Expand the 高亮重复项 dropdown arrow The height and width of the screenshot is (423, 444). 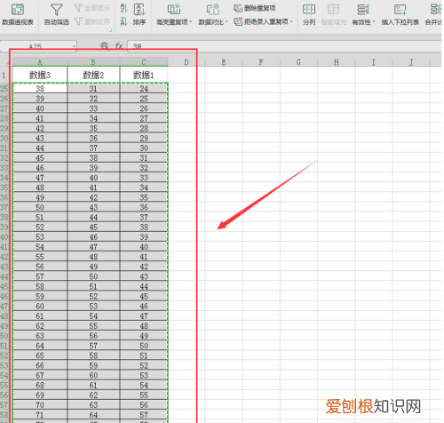[191, 22]
